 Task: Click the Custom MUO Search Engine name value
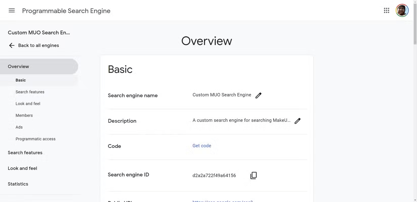pyautogui.click(x=222, y=95)
